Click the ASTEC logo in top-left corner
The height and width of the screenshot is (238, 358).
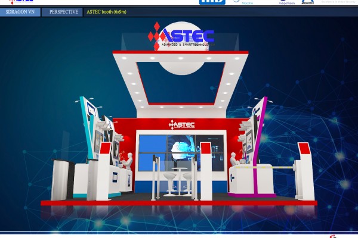(x=17, y=2)
